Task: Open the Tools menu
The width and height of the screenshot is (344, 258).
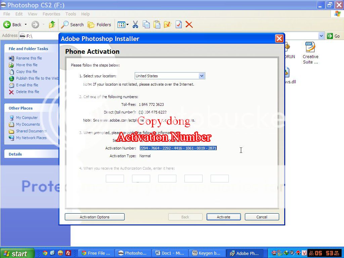Action: 71,14
